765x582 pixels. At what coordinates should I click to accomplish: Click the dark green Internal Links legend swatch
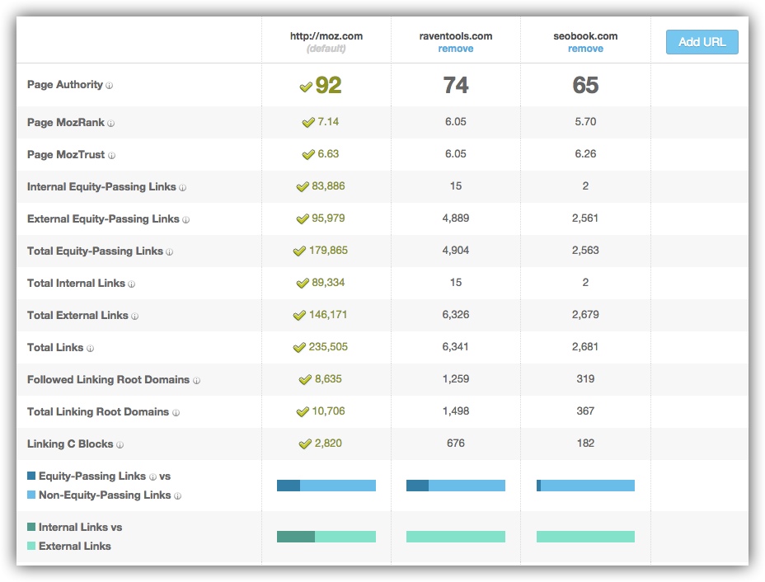31,527
